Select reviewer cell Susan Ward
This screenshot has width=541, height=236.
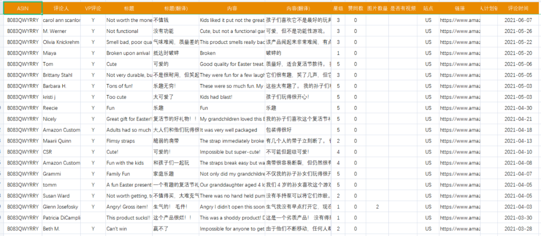pos(61,195)
